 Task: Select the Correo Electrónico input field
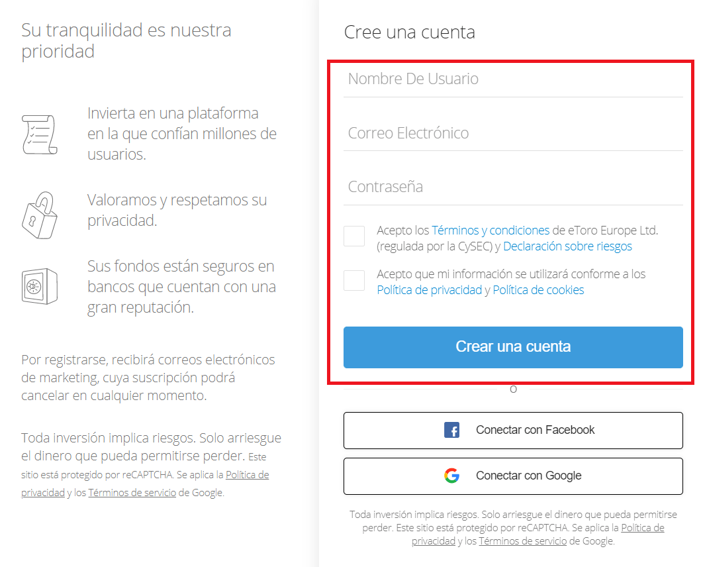point(513,133)
